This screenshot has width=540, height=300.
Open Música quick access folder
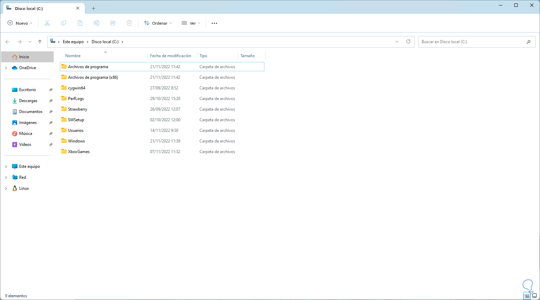26,134
